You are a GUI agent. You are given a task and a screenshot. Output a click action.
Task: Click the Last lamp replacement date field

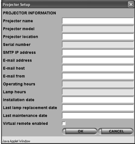pyautogui.click(x=98, y=107)
